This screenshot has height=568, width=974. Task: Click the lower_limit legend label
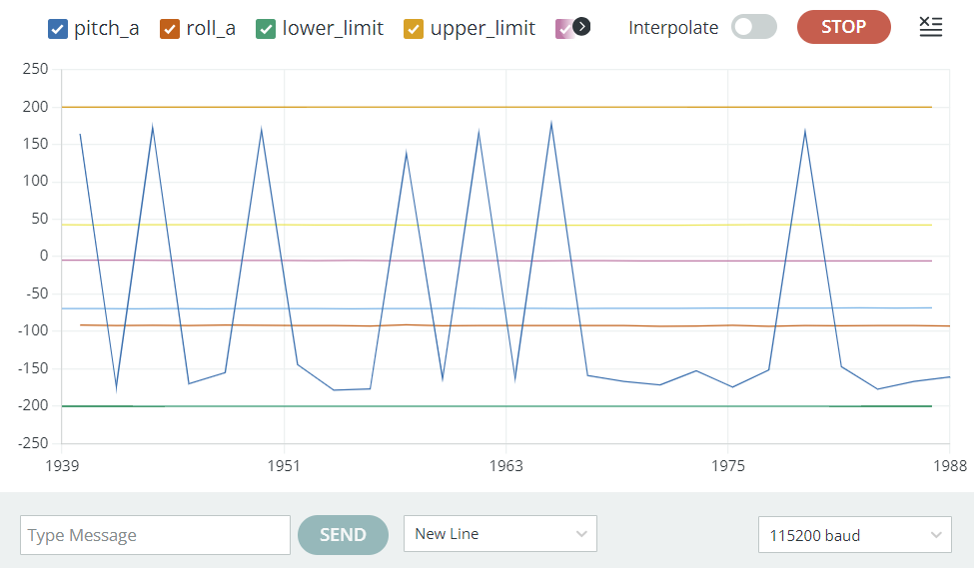point(333,28)
